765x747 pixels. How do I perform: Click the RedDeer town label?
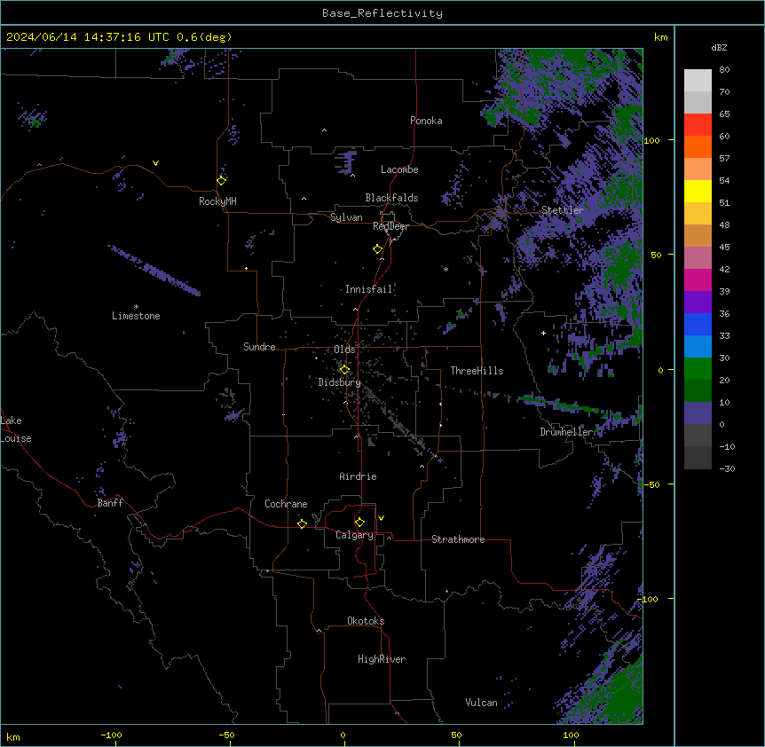coord(390,226)
